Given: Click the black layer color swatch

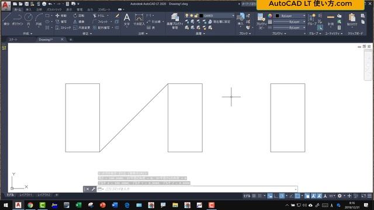Looking at the screenshot, I should 201,16.
